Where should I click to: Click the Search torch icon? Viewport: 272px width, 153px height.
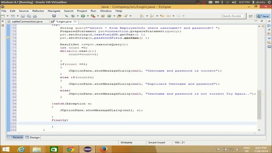(x=126, y=16)
